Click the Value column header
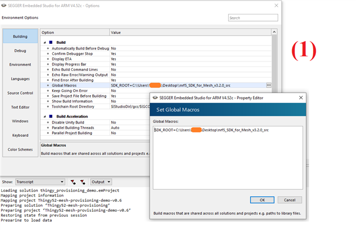Screen dimensions: 356x230 tap(190, 32)
